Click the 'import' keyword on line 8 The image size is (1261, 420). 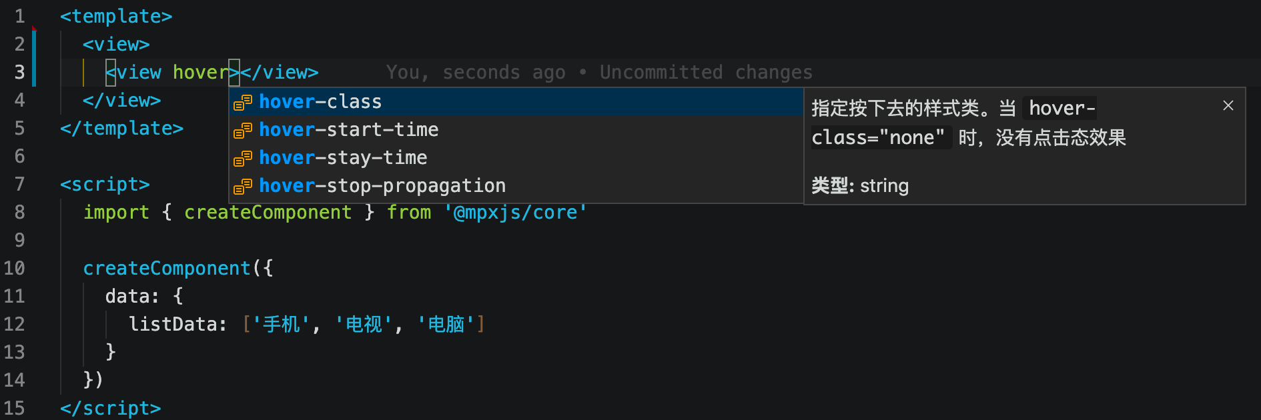(116, 212)
